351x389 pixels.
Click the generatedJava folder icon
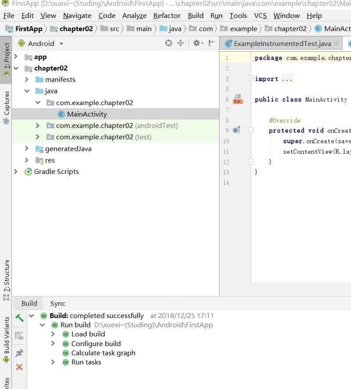click(39, 149)
